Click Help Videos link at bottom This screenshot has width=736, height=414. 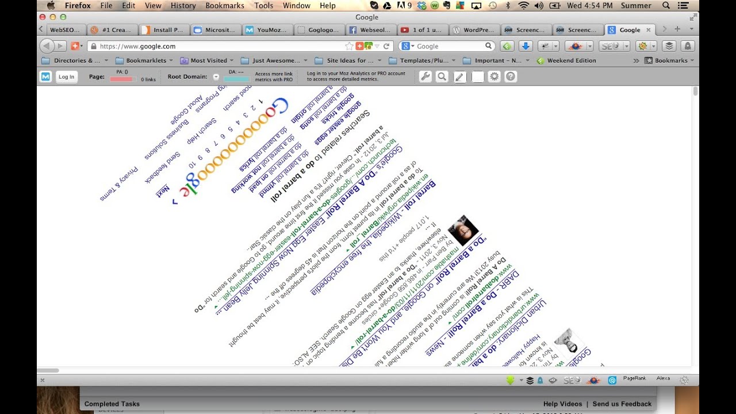tap(562, 404)
